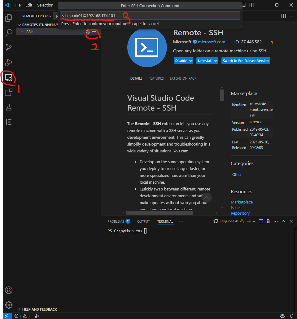Open the Manage gear icon
297x319 pixels.
(9, 305)
